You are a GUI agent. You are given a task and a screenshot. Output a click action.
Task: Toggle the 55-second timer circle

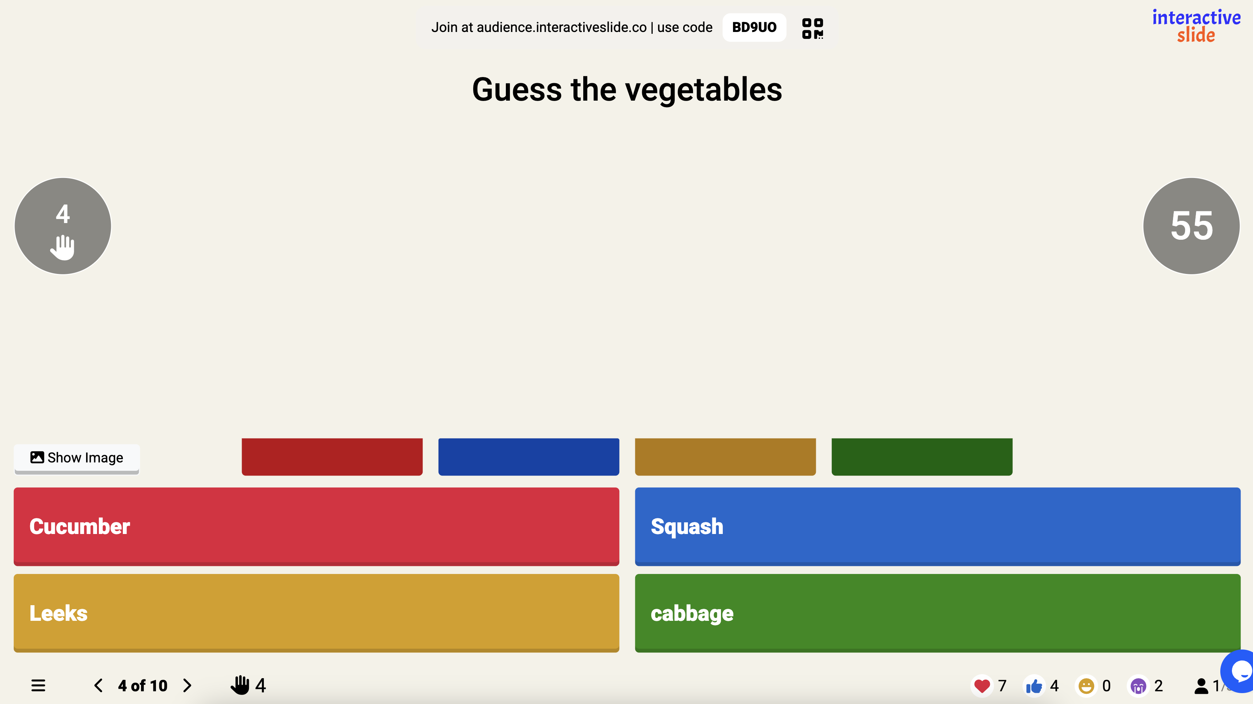1190,226
